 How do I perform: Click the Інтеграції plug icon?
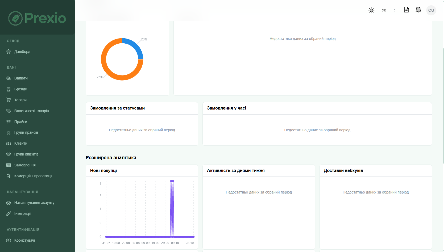9,213
